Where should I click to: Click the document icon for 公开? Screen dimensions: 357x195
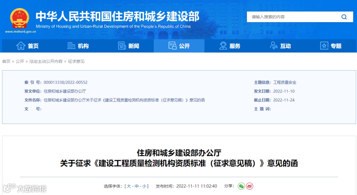172,46
